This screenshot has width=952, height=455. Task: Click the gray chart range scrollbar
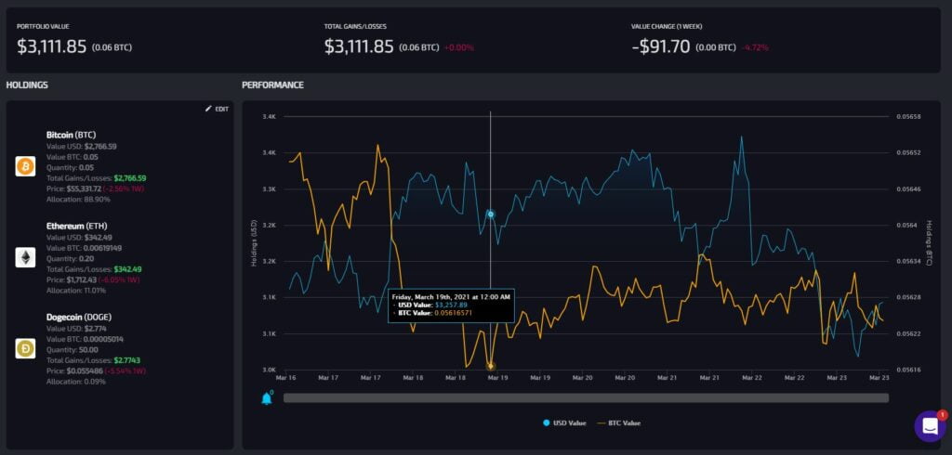point(586,398)
